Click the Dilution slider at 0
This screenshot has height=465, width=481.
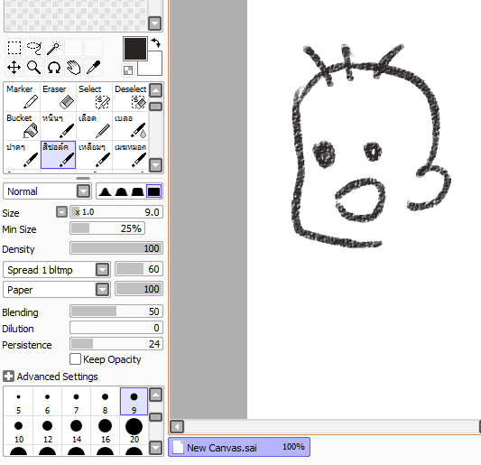[116, 328]
